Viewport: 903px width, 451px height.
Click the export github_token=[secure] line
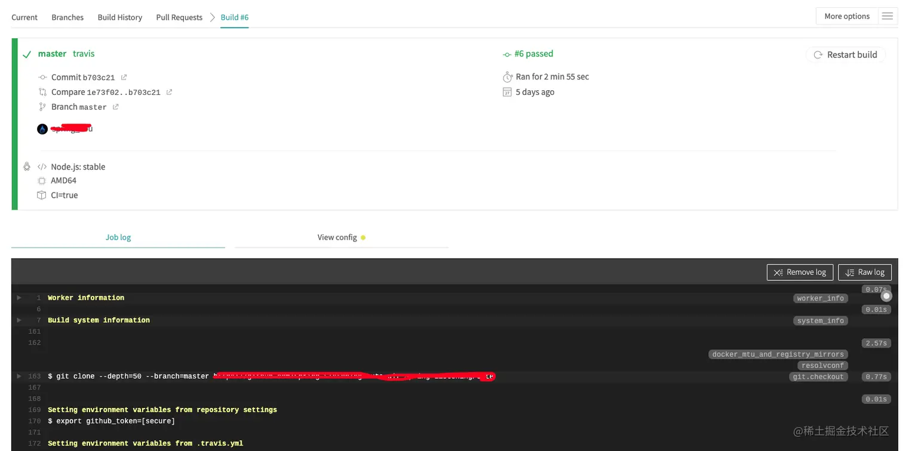(x=111, y=421)
